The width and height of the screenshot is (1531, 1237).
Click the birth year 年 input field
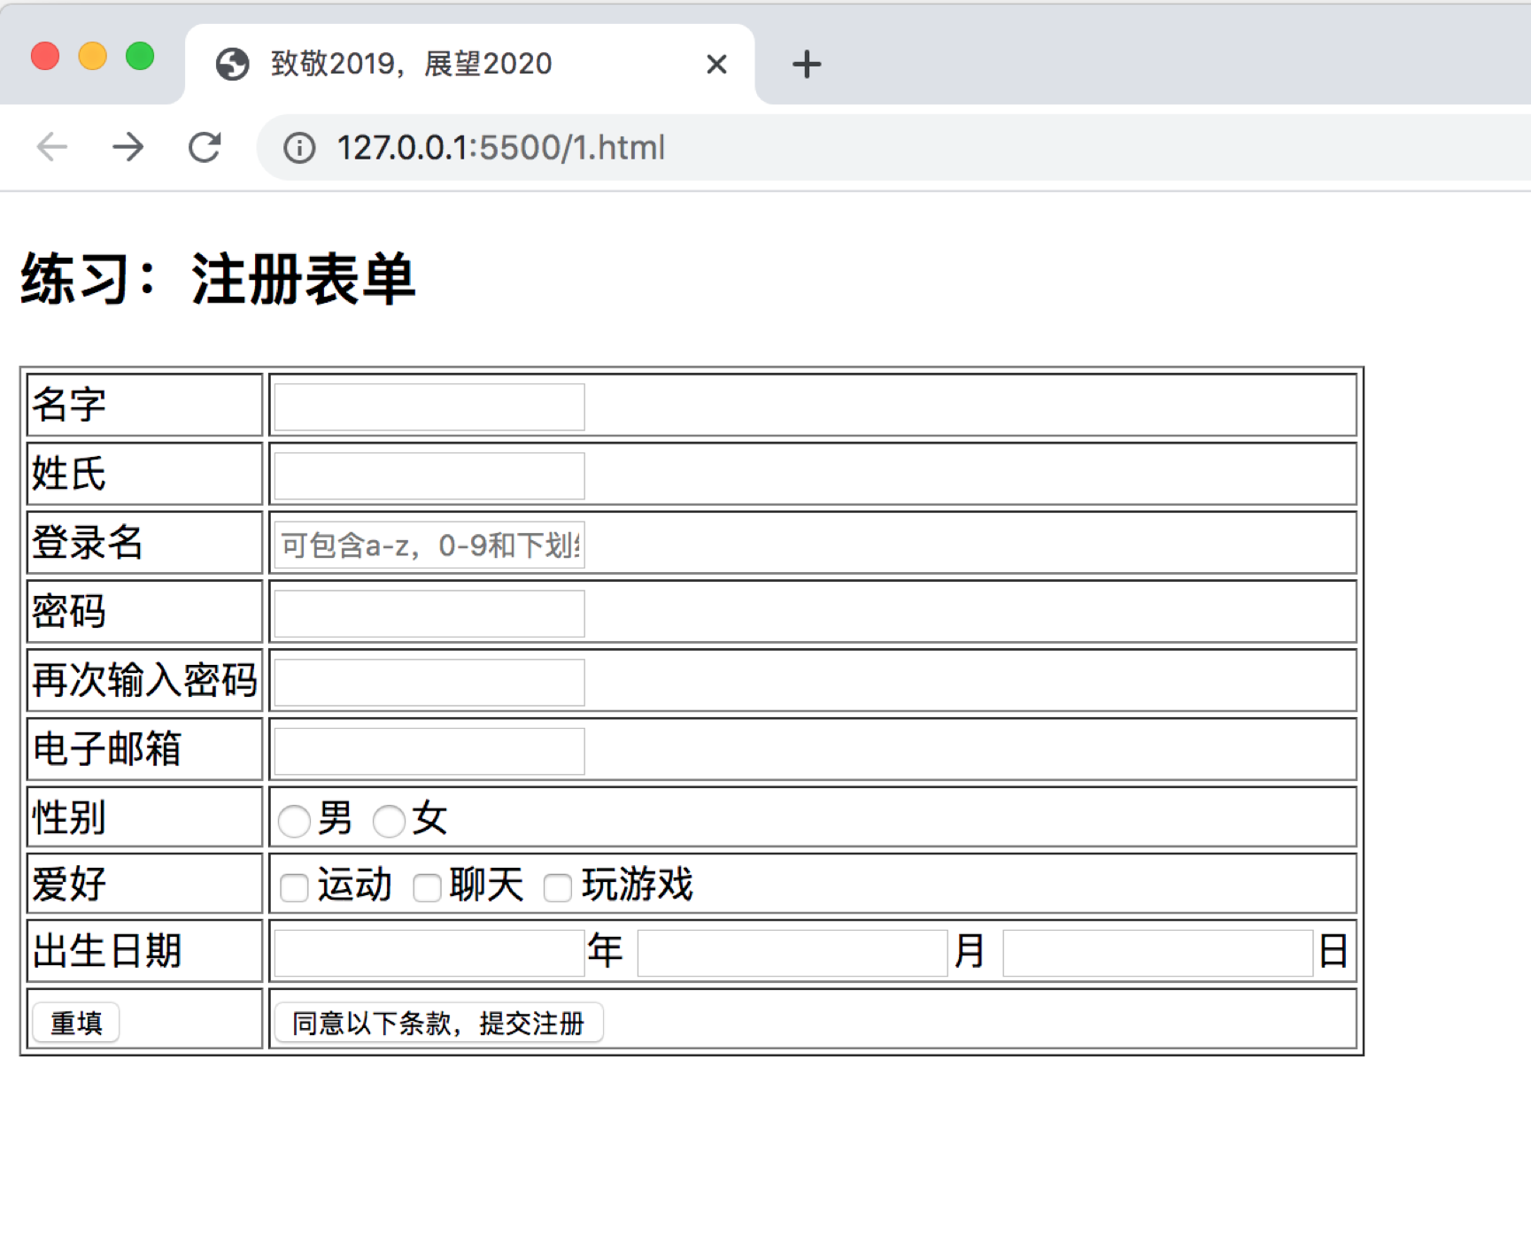(428, 951)
